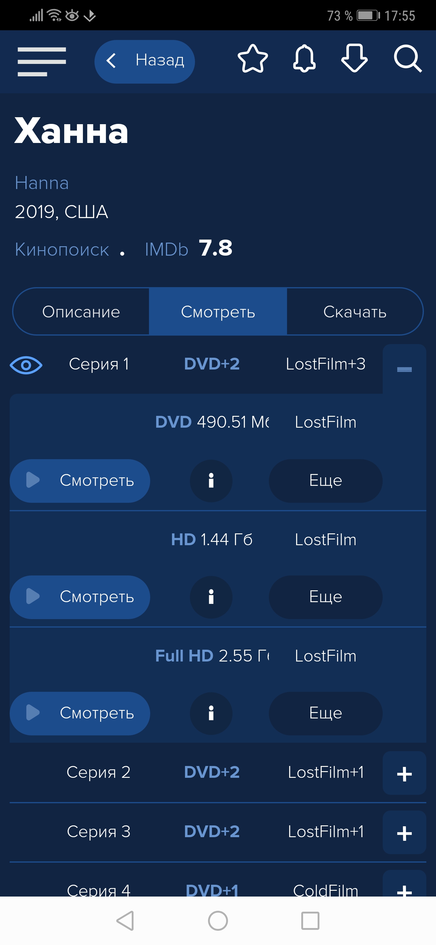This screenshot has height=945, width=436.
Task: Show info for HD 1.44 Гб release
Action: [x=211, y=597]
